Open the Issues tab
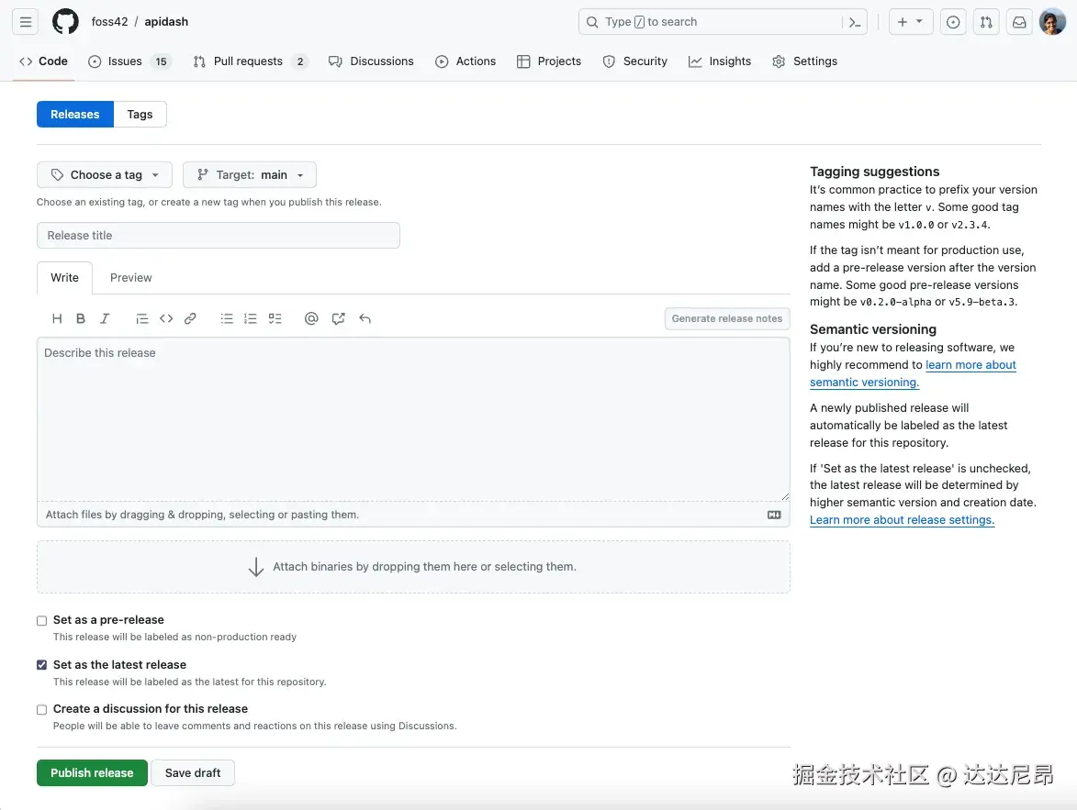The height and width of the screenshot is (810, 1077). point(129,61)
